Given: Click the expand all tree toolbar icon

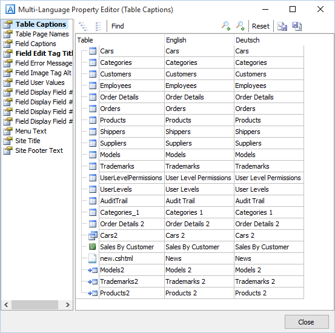Looking at the screenshot, I should click(84, 26).
